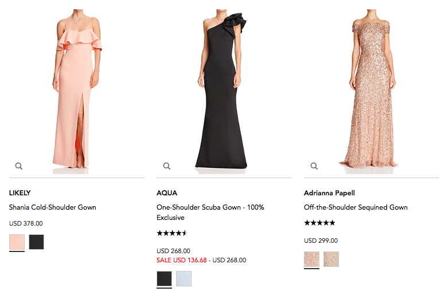Click the AQUA brand name
This screenshot has height=295, width=445.
point(166,193)
